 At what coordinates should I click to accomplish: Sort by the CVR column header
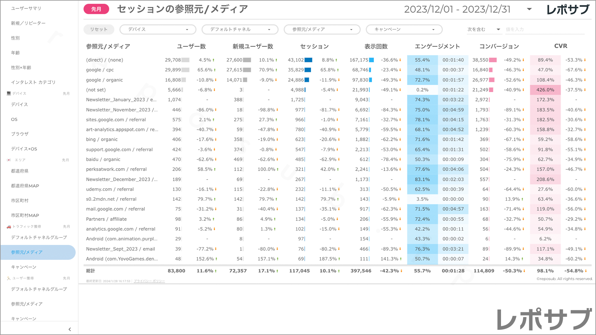(561, 46)
